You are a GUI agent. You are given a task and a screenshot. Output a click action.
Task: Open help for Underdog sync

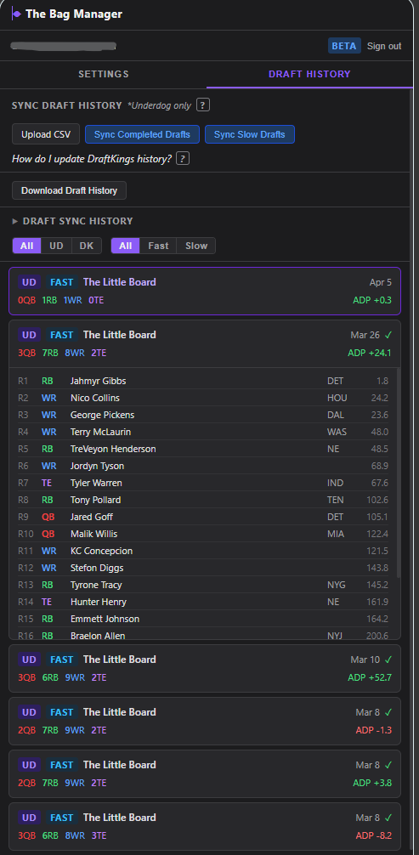point(203,105)
